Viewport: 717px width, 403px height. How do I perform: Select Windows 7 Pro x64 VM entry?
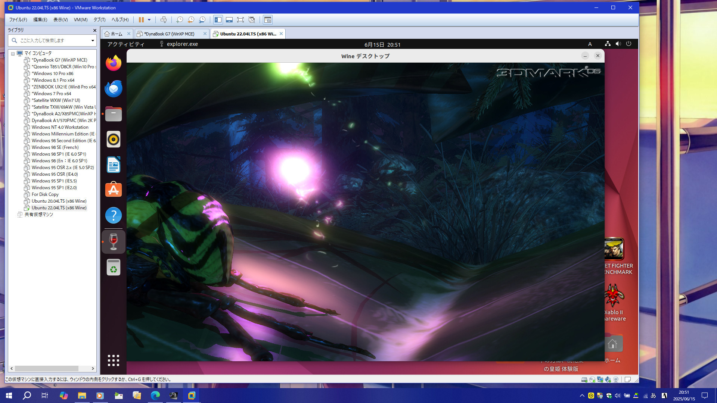pyautogui.click(x=51, y=94)
